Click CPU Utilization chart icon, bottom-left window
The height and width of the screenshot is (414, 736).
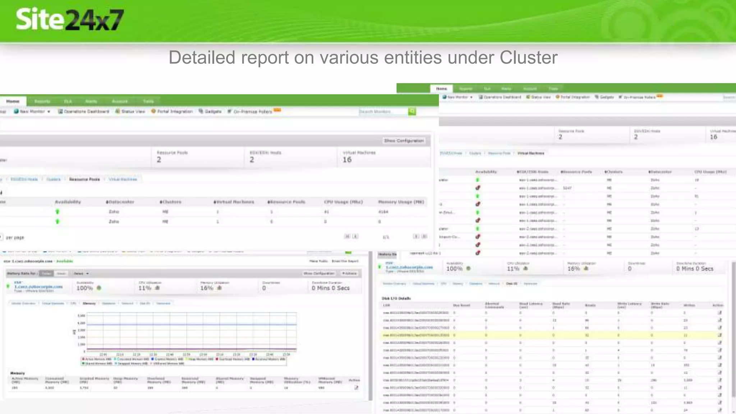tap(157, 288)
